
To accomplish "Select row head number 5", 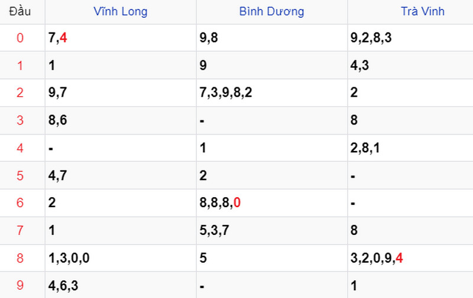I will tap(20, 175).
